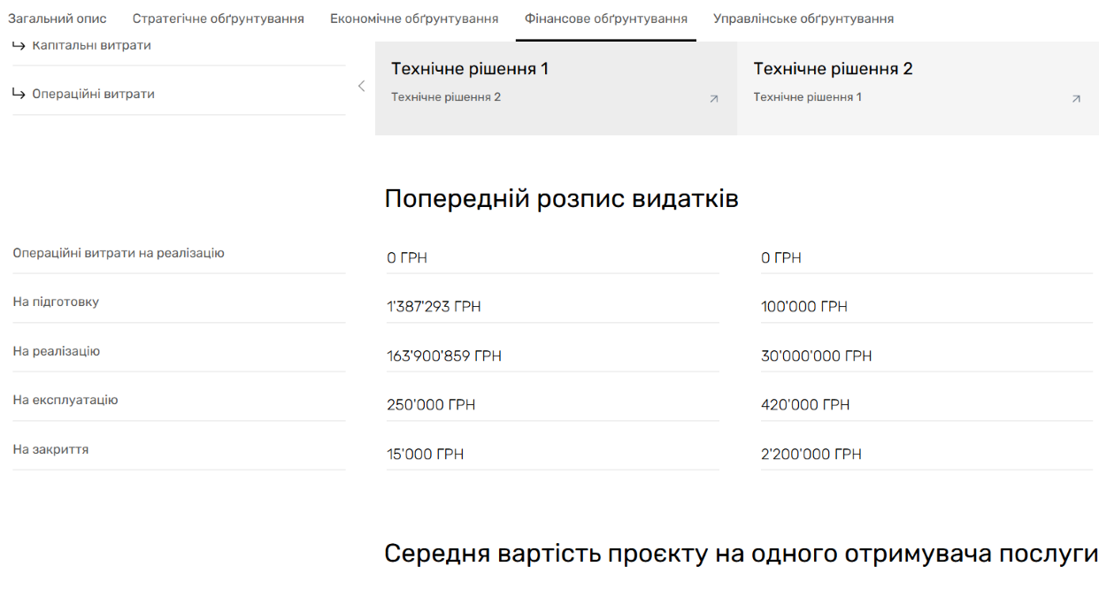The image size is (1099, 597).
Task: Open external link arrow on Технічне рішення 2 card
Action: pyautogui.click(x=1075, y=99)
